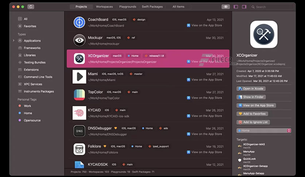The height and width of the screenshot is (177, 305).
Task: Click the Home tag on DNSDebugger row
Action: coord(147,128)
